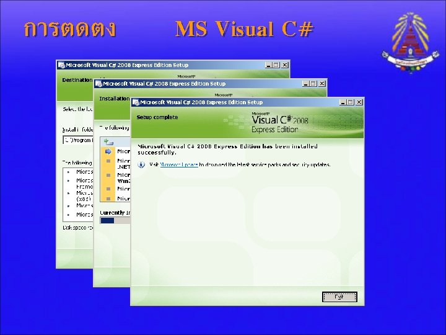This screenshot has width=446, height=335.
Task: Click the install folder path field in the Destination window
Action: (x=78, y=140)
